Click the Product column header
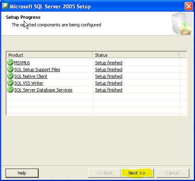The width and height of the screenshot is (195, 181). click(49, 55)
